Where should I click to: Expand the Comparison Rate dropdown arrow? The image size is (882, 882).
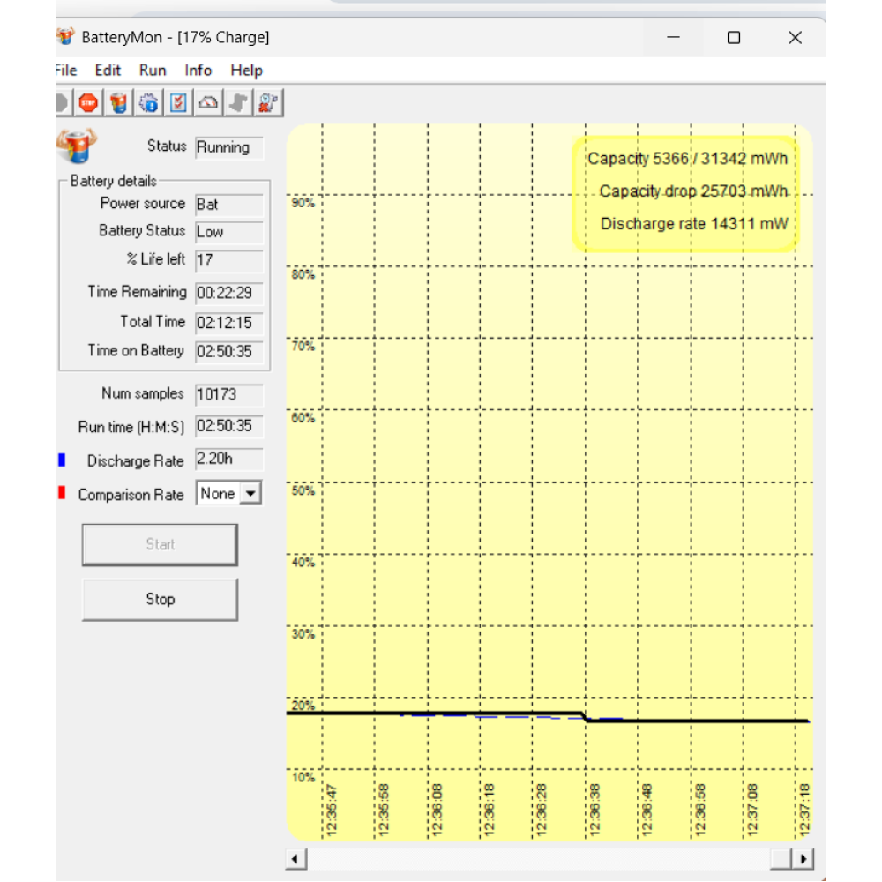coord(250,493)
